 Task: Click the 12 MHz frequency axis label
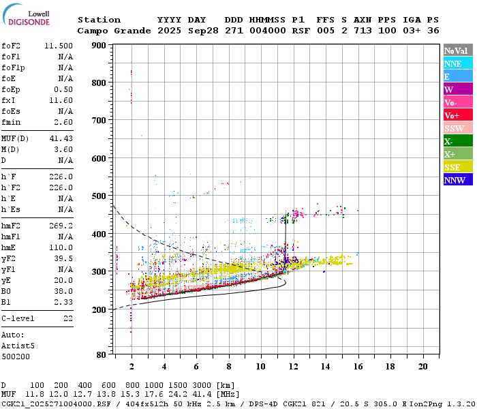point(294,367)
